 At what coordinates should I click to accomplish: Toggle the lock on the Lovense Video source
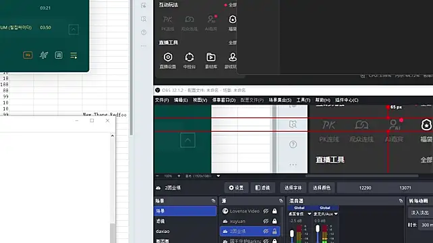click(x=275, y=211)
